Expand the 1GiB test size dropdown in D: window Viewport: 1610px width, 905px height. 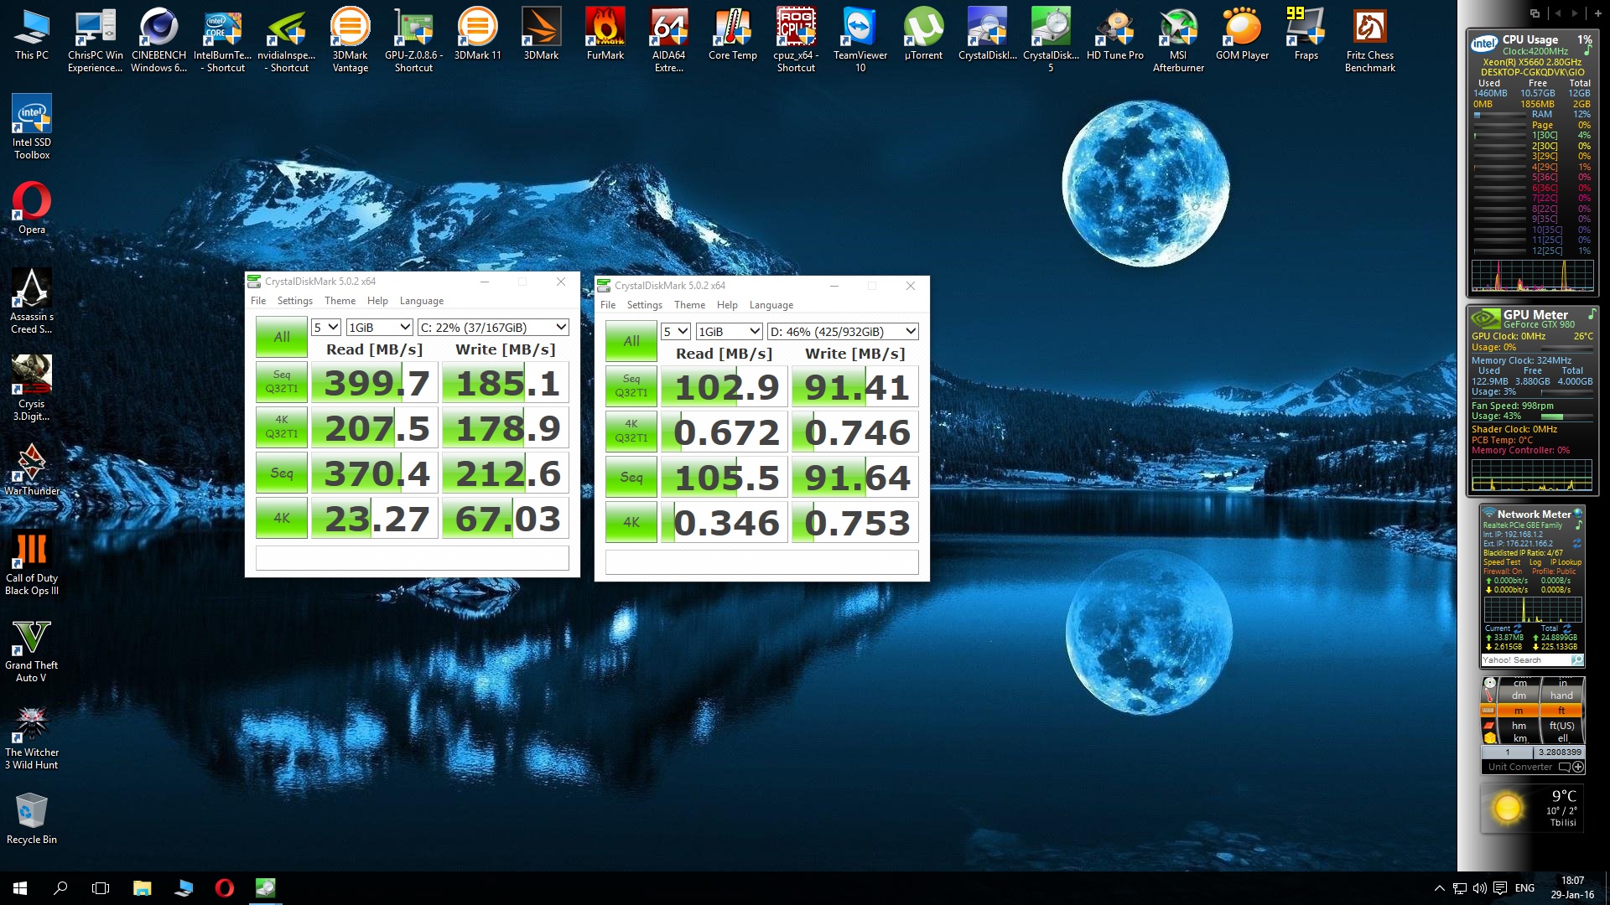click(729, 332)
